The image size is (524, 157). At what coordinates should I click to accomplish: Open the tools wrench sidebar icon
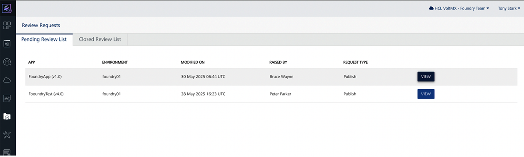[7, 135]
